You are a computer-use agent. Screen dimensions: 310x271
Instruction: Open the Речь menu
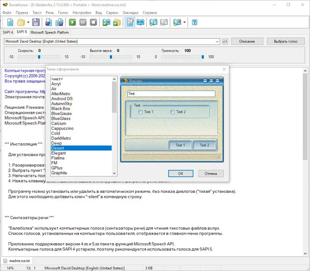[50, 13]
